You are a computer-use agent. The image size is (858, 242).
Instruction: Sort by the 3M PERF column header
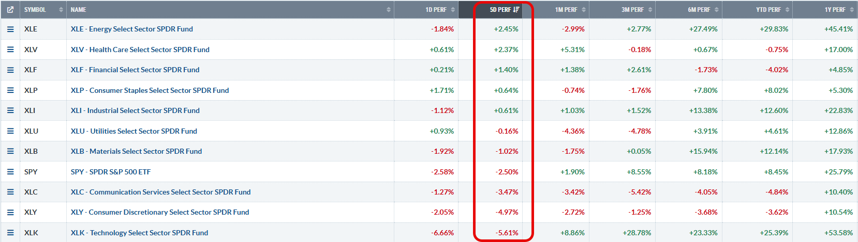click(622, 9)
